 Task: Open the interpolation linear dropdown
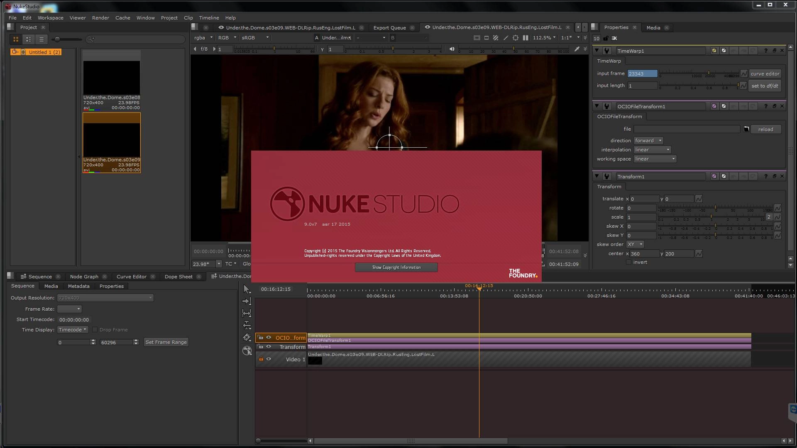(x=653, y=150)
